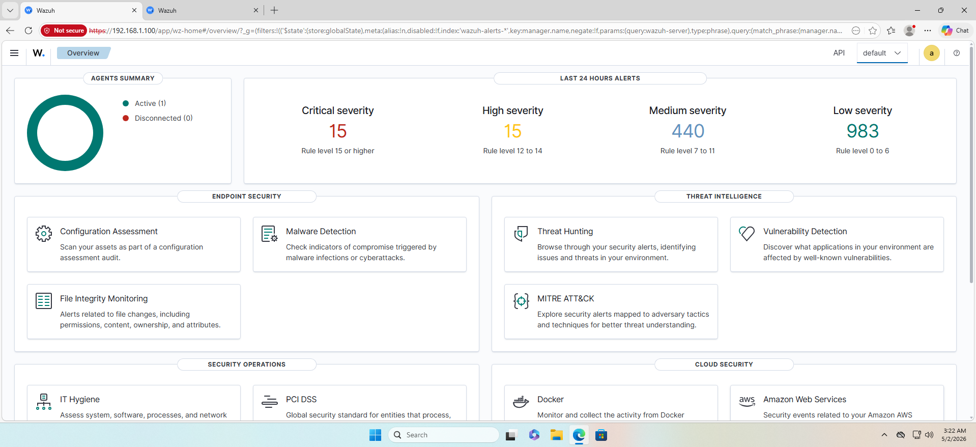Screen dimensions: 976x447
Task: Show hidden system tray icons
Action: (884, 435)
